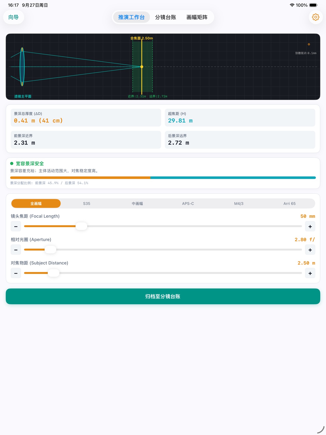Open the 向导 guide button
Viewport: 326px width, 435px height.
coord(14,17)
